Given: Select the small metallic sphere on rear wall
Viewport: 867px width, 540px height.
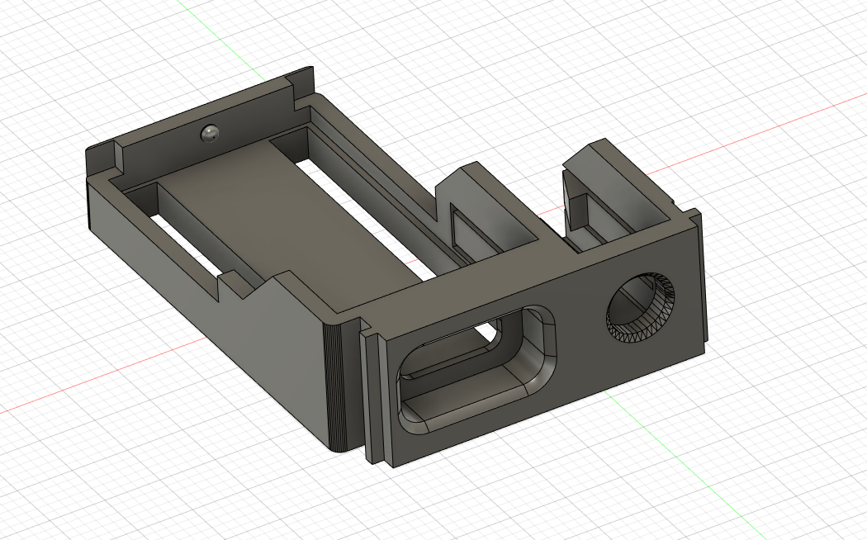Looking at the screenshot, I should 210,134.
